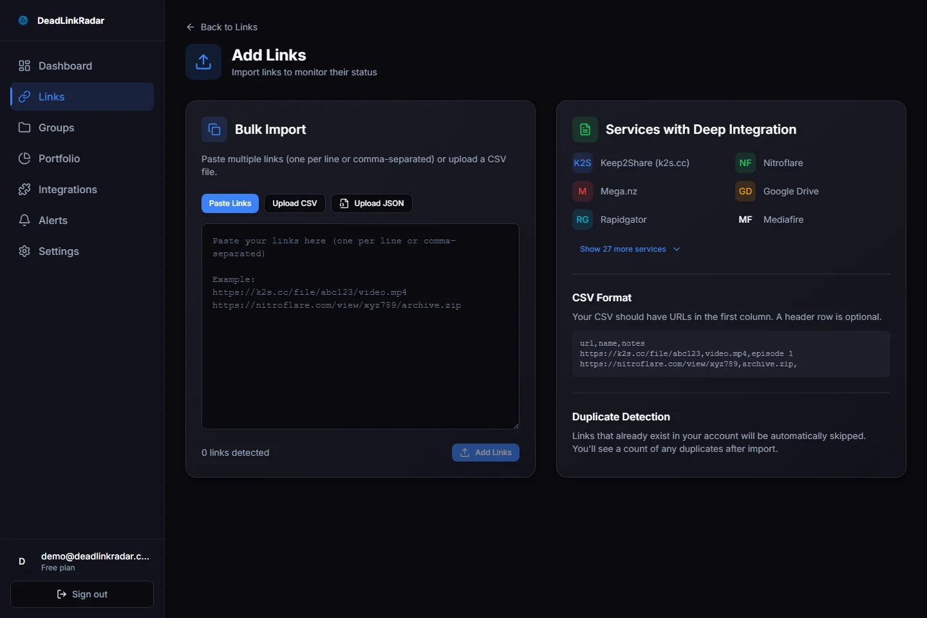Viewport: 927px width, 618px height.
Task: Click the back arrow to Links
Action: (190, 27)
